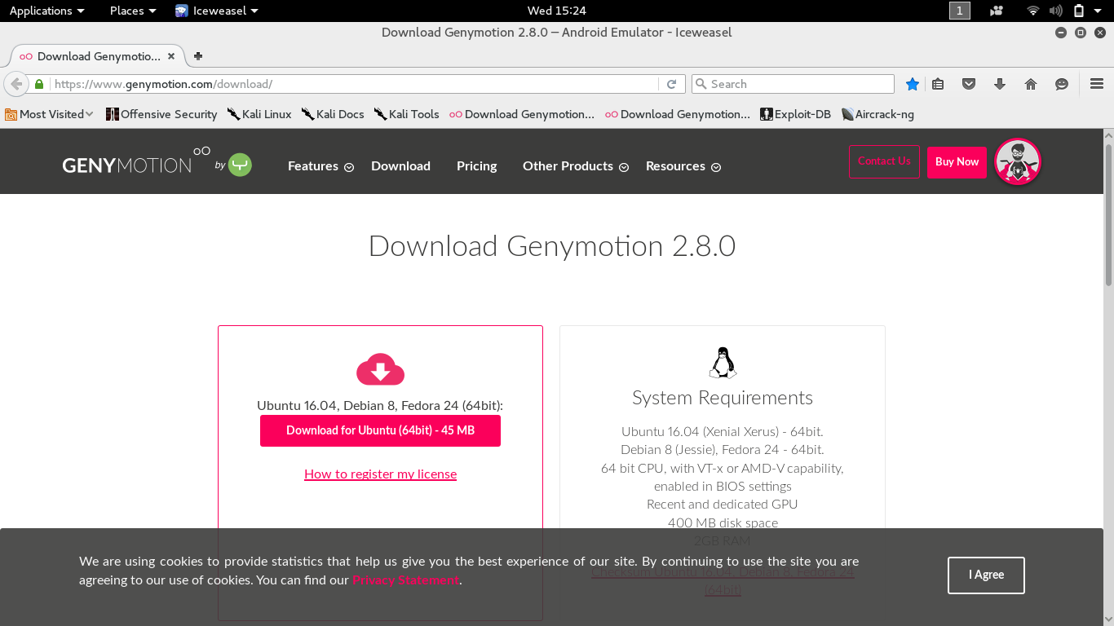Click the System Requirements heading
1114x626 pixels.
(x=723, y=398)
